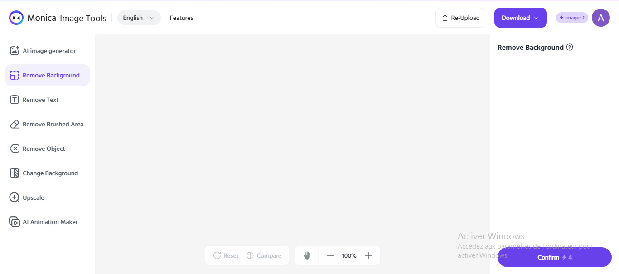The height and width of the screenshot is (274, 619).
Task: Choose the Remove Brushed Area eraser icon
Action: pos(15,124)
